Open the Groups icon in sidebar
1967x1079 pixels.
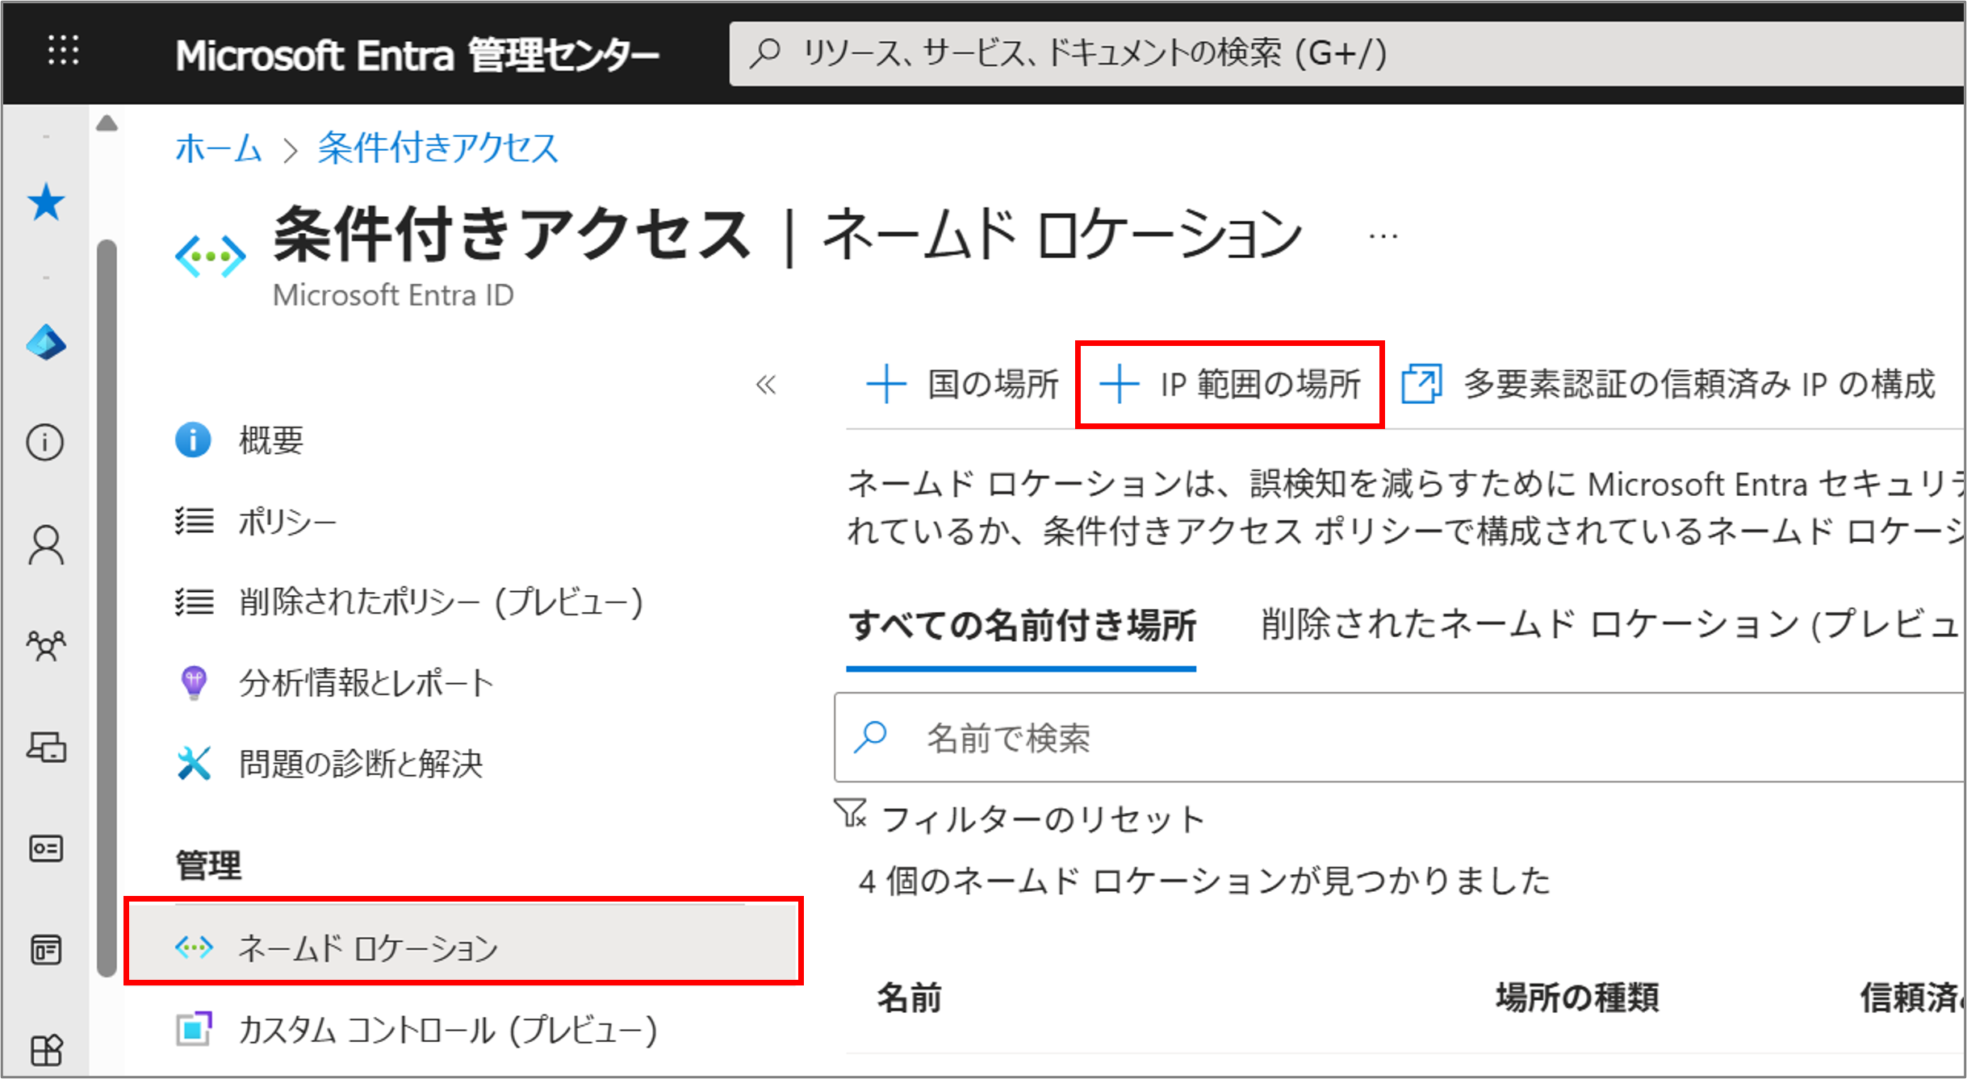tap(46, 646)
